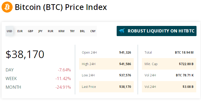Click the large $38,170 price value
Screen dimensions: 201x102
pyautogui.click(x=25, y=54)
